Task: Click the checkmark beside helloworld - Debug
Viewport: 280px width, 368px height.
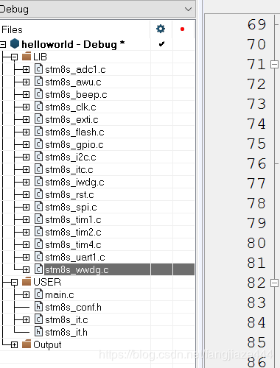Action: (x=161, y=44)
